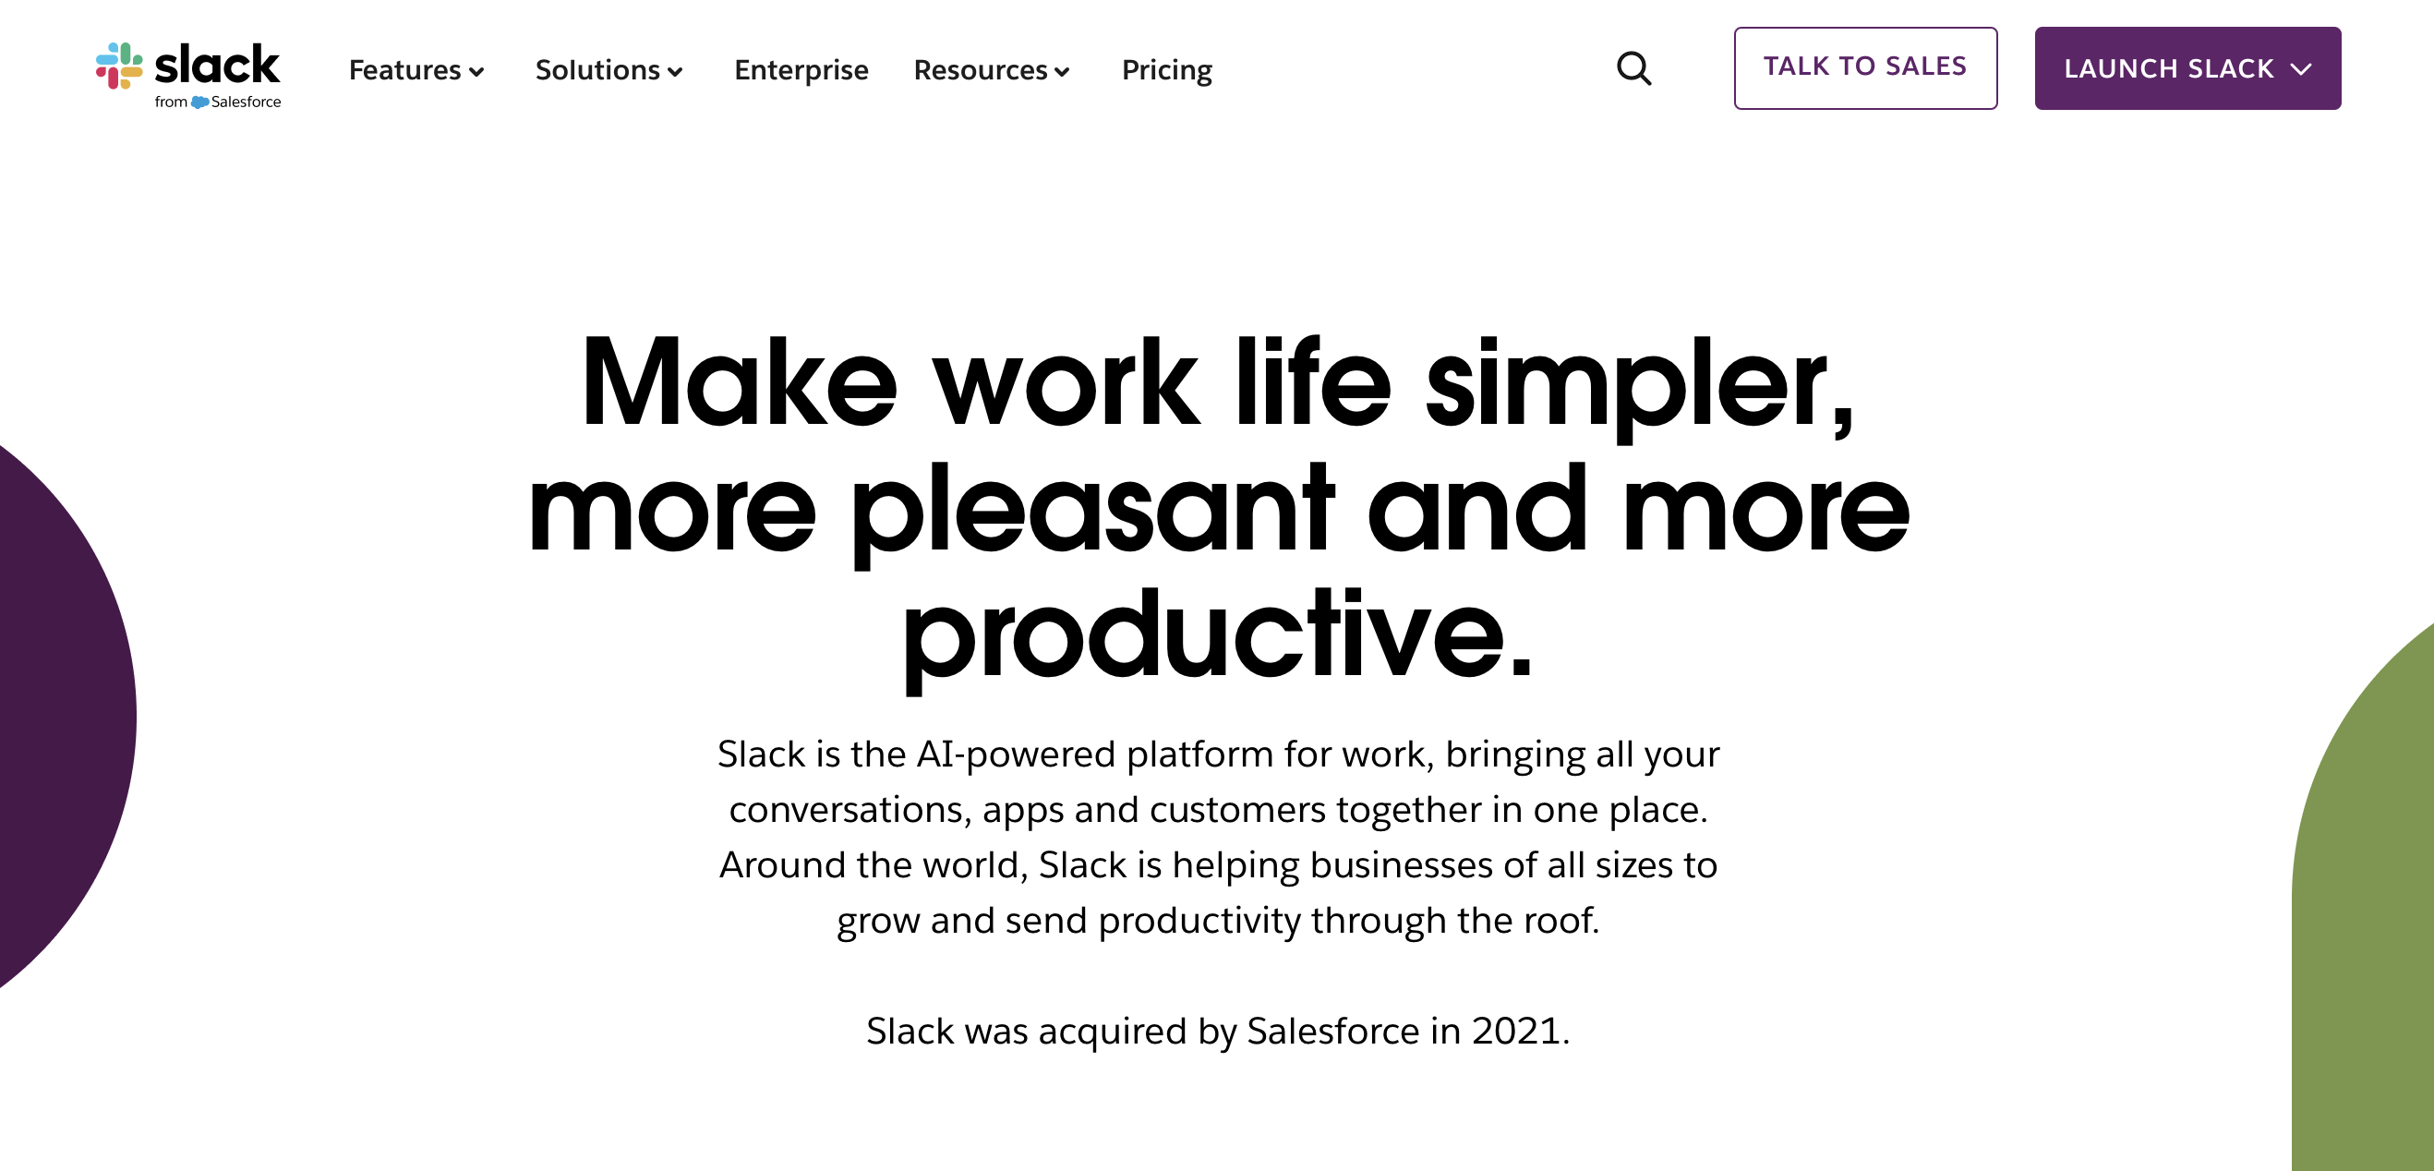Open the Features menu label

[x=404, y=70]
